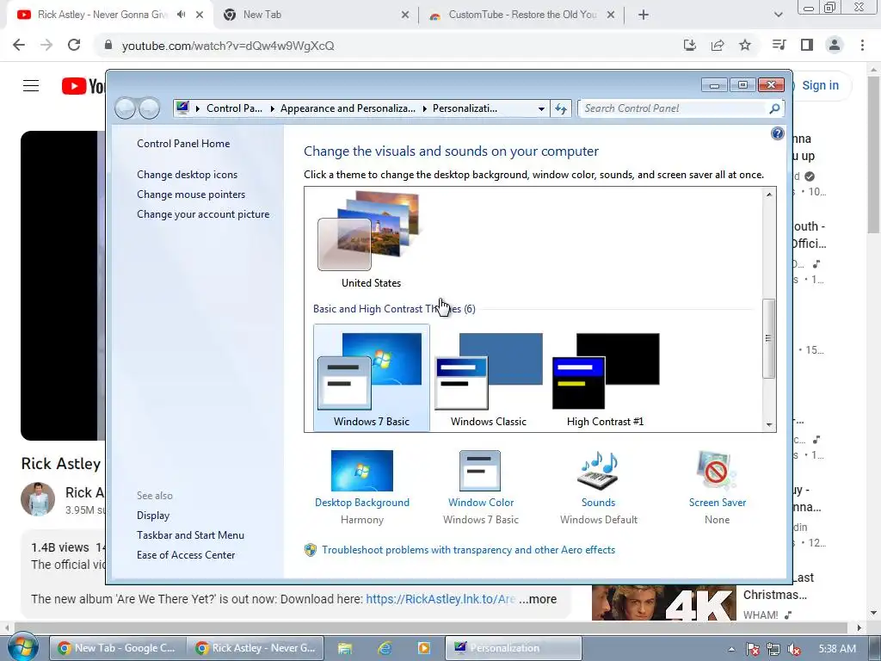Screen dimensions: 881x661
Task: Select the United States theme
Action: pyautogui.click(x=371, y=241)
